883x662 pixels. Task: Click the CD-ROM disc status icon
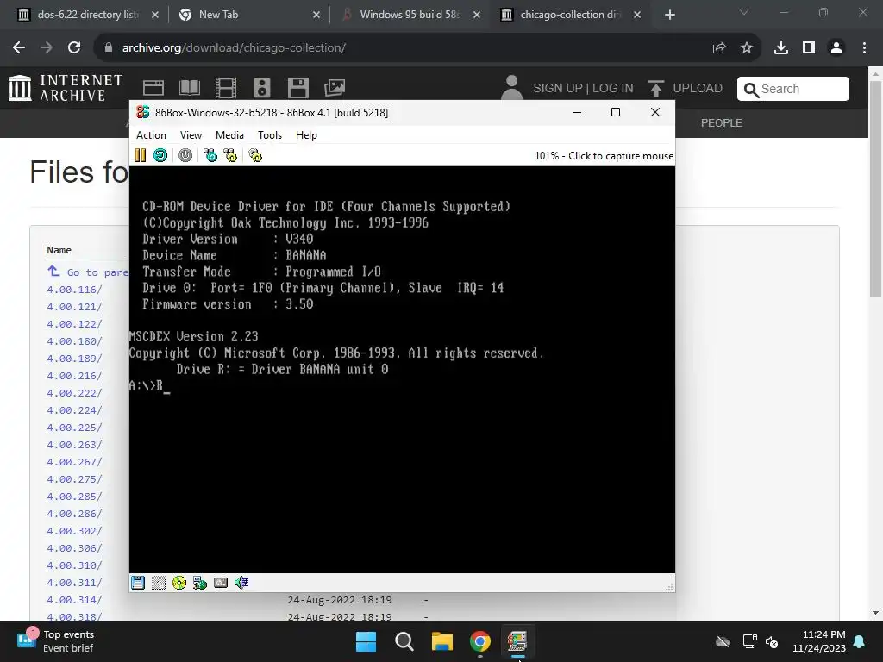tap(179, 583)
